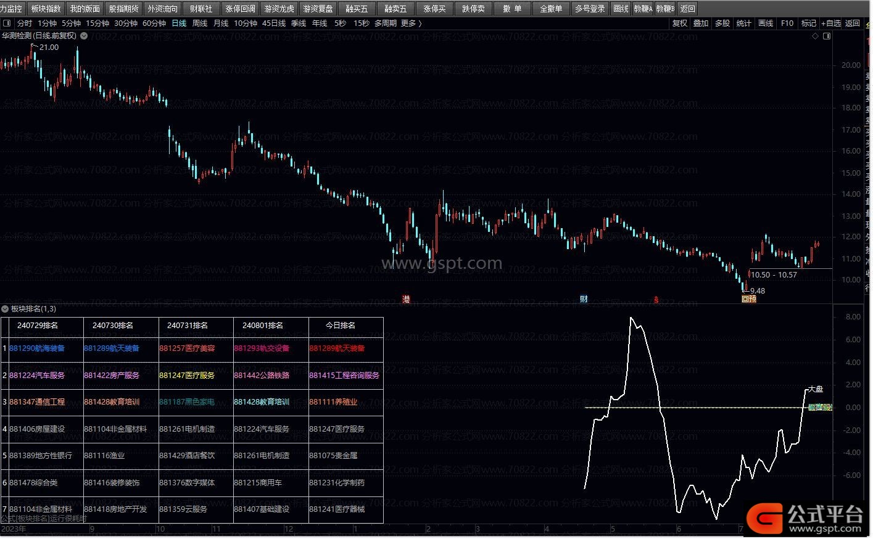Click the 叠加 overlay option
The width and height of the screenshot is (873, 539).
pyautogui.click(x=701, y=23)
